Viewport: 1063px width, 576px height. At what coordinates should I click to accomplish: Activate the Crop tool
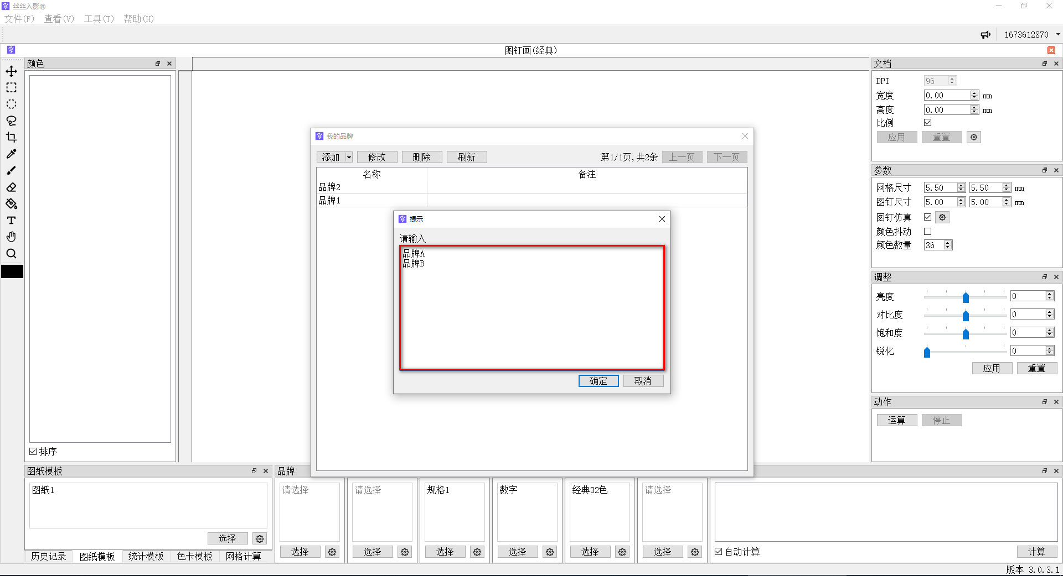11,138
